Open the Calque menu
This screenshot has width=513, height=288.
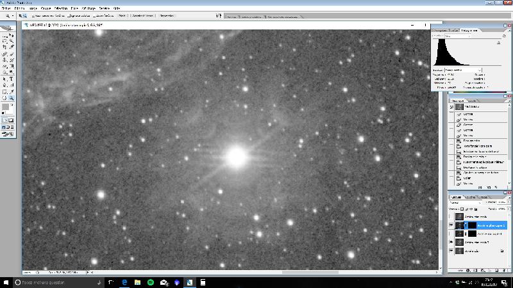click(46, 8)
